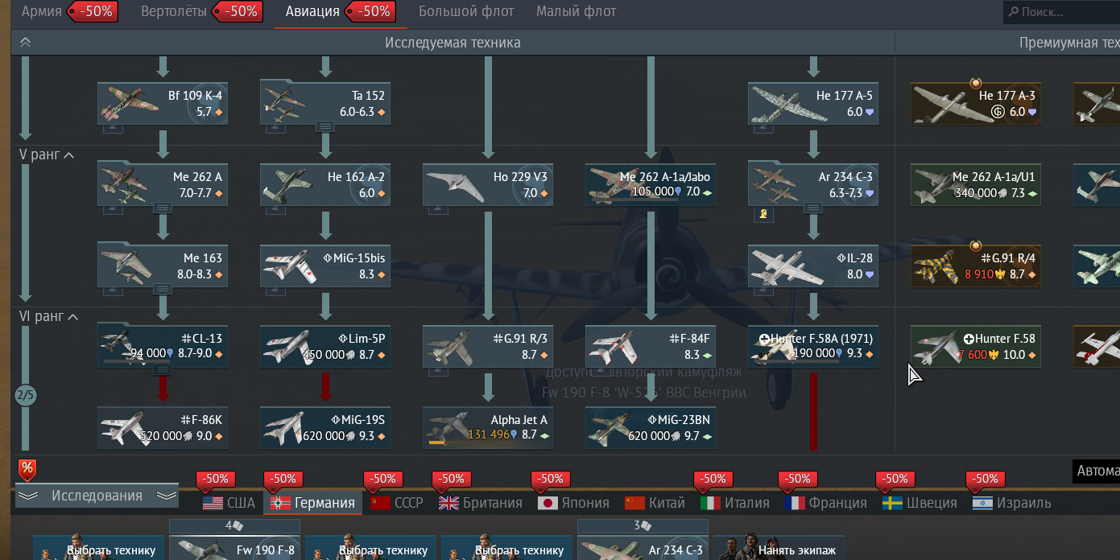The image size is (1120, 560).
Task: Toggle the Исследования panel
Action: pyautogui.click(x=97, y=496)
